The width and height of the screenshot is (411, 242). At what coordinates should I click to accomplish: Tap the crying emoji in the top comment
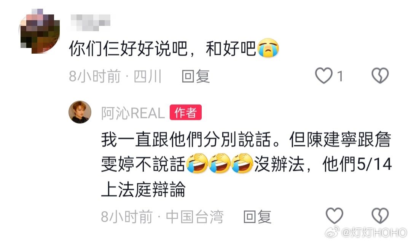(x=268, y=48)
